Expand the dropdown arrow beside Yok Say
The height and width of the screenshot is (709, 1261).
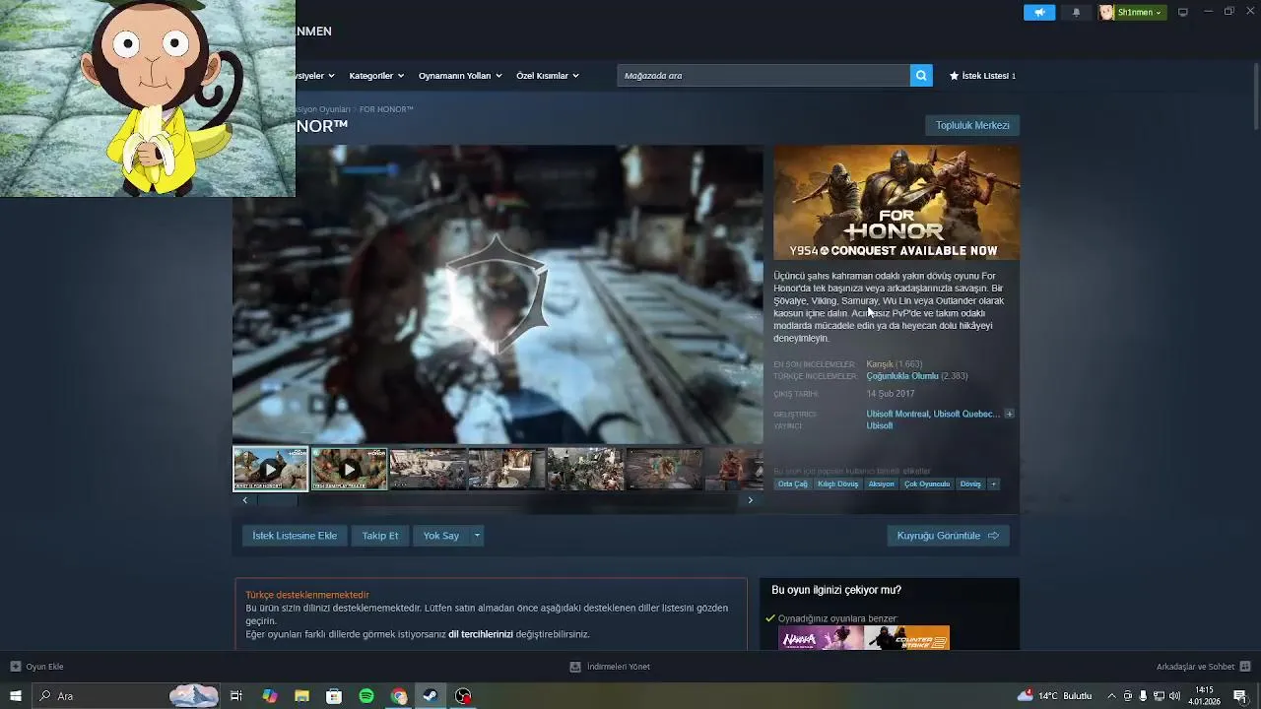[477, 536]
